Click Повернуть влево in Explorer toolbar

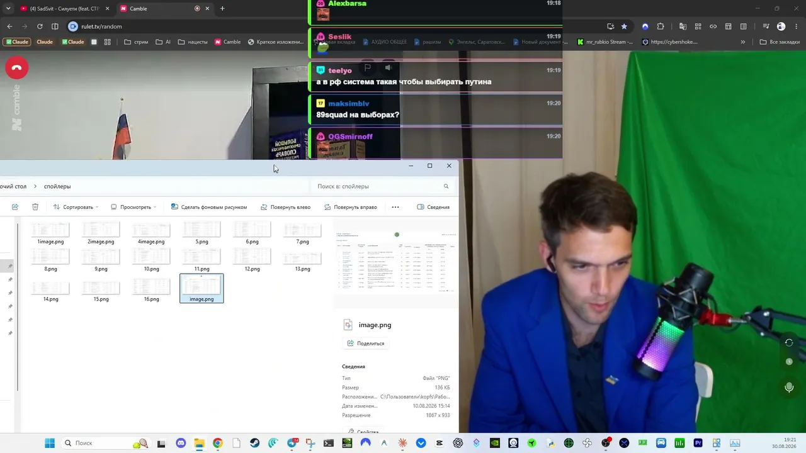point(286,207)
